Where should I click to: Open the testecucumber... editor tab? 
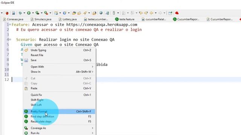tap(96, 19)
